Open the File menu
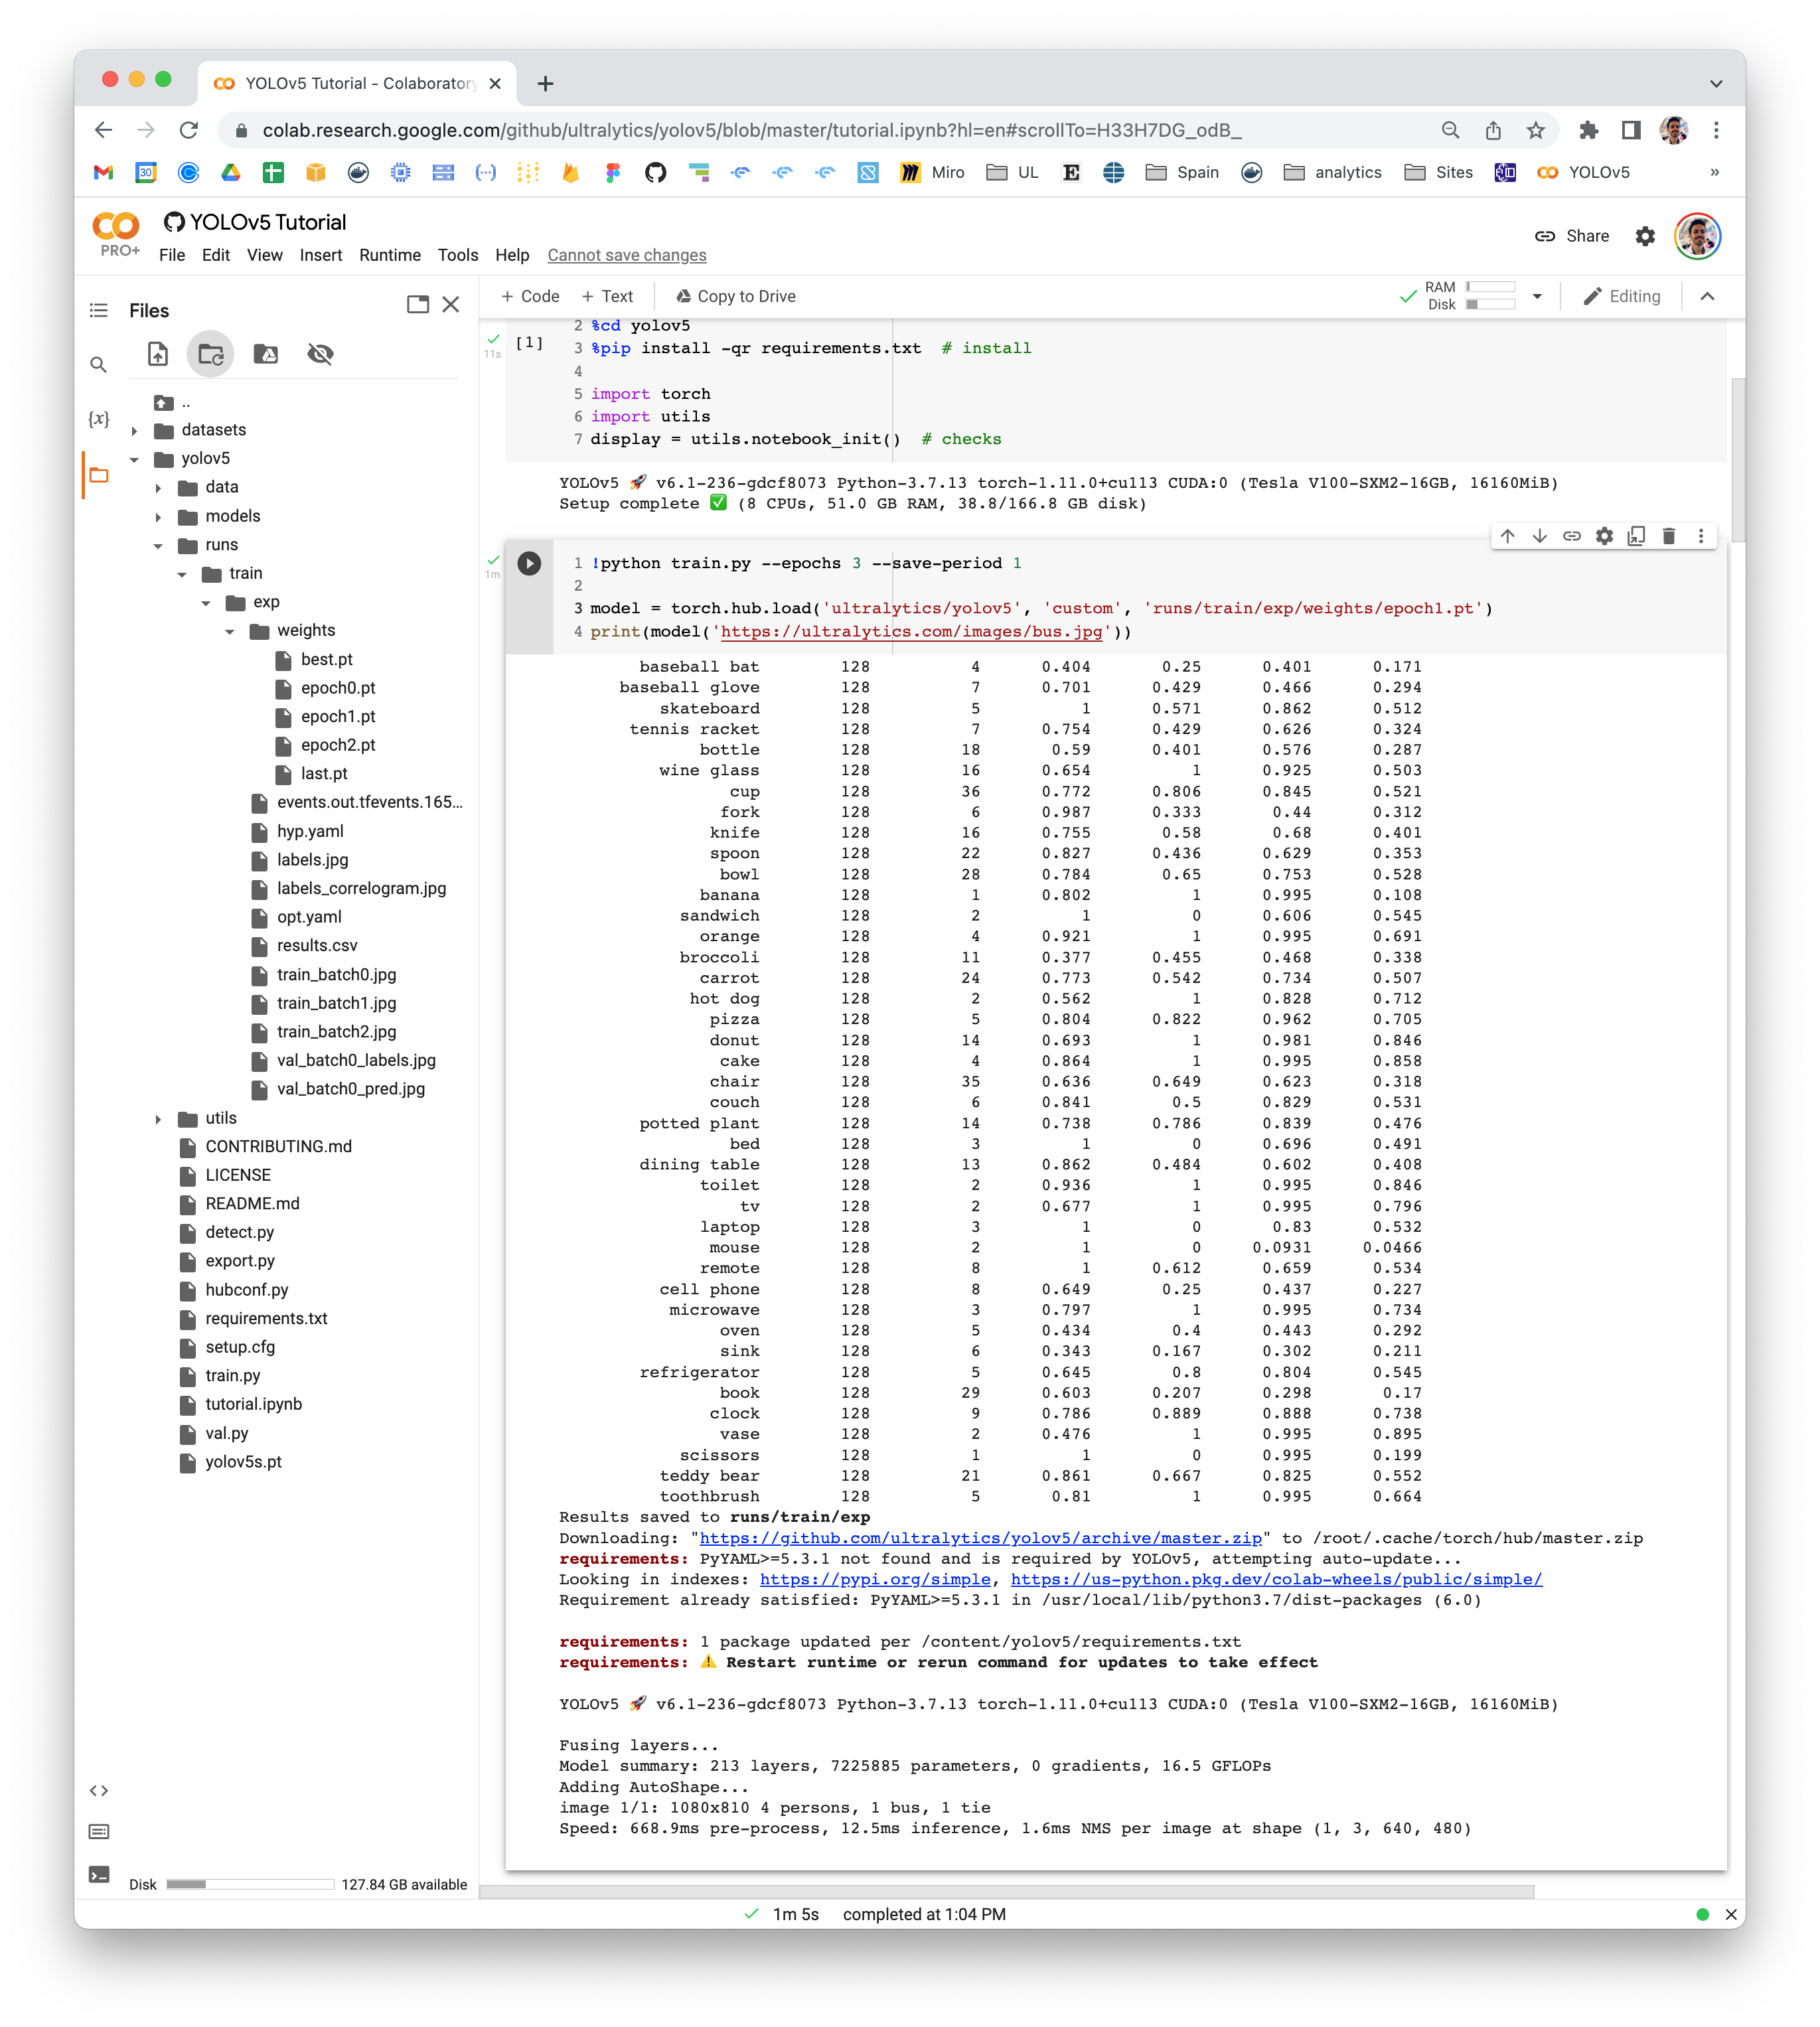This screenshot has height=2027, width=1820. coord(172,255)
